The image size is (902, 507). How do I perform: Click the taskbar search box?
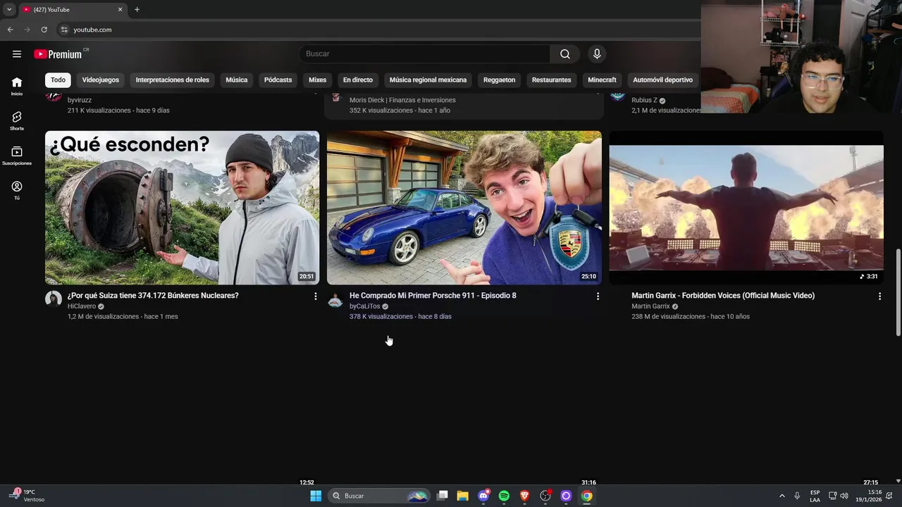(x=379, y=496)
